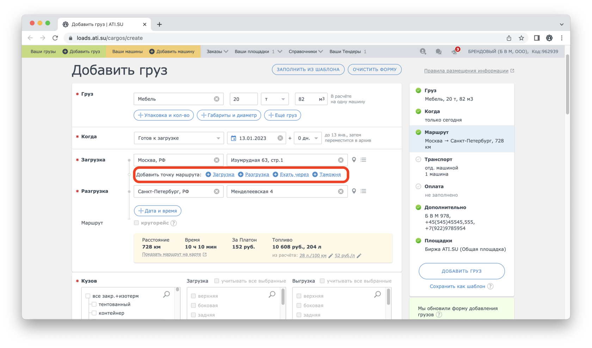
Task: Open the Заказы menu
Action: click(217, 51)
